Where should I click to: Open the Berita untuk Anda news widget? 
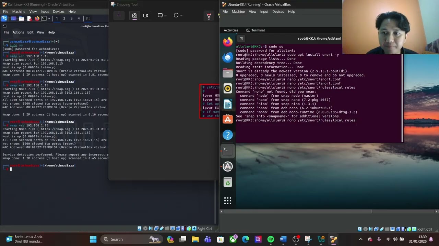coord(24,239)
